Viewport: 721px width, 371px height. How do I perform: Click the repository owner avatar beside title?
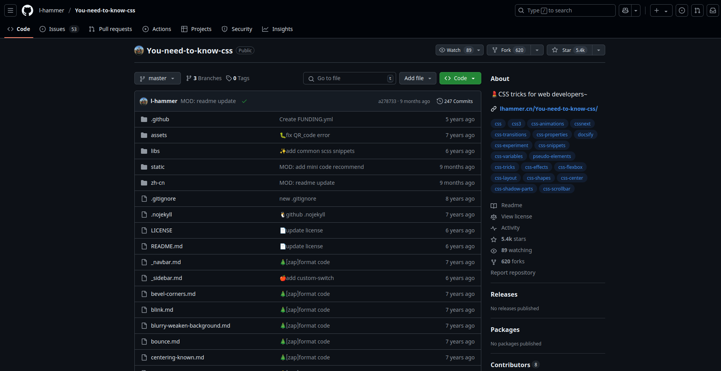pyautogui.click(x=139, y=50)
